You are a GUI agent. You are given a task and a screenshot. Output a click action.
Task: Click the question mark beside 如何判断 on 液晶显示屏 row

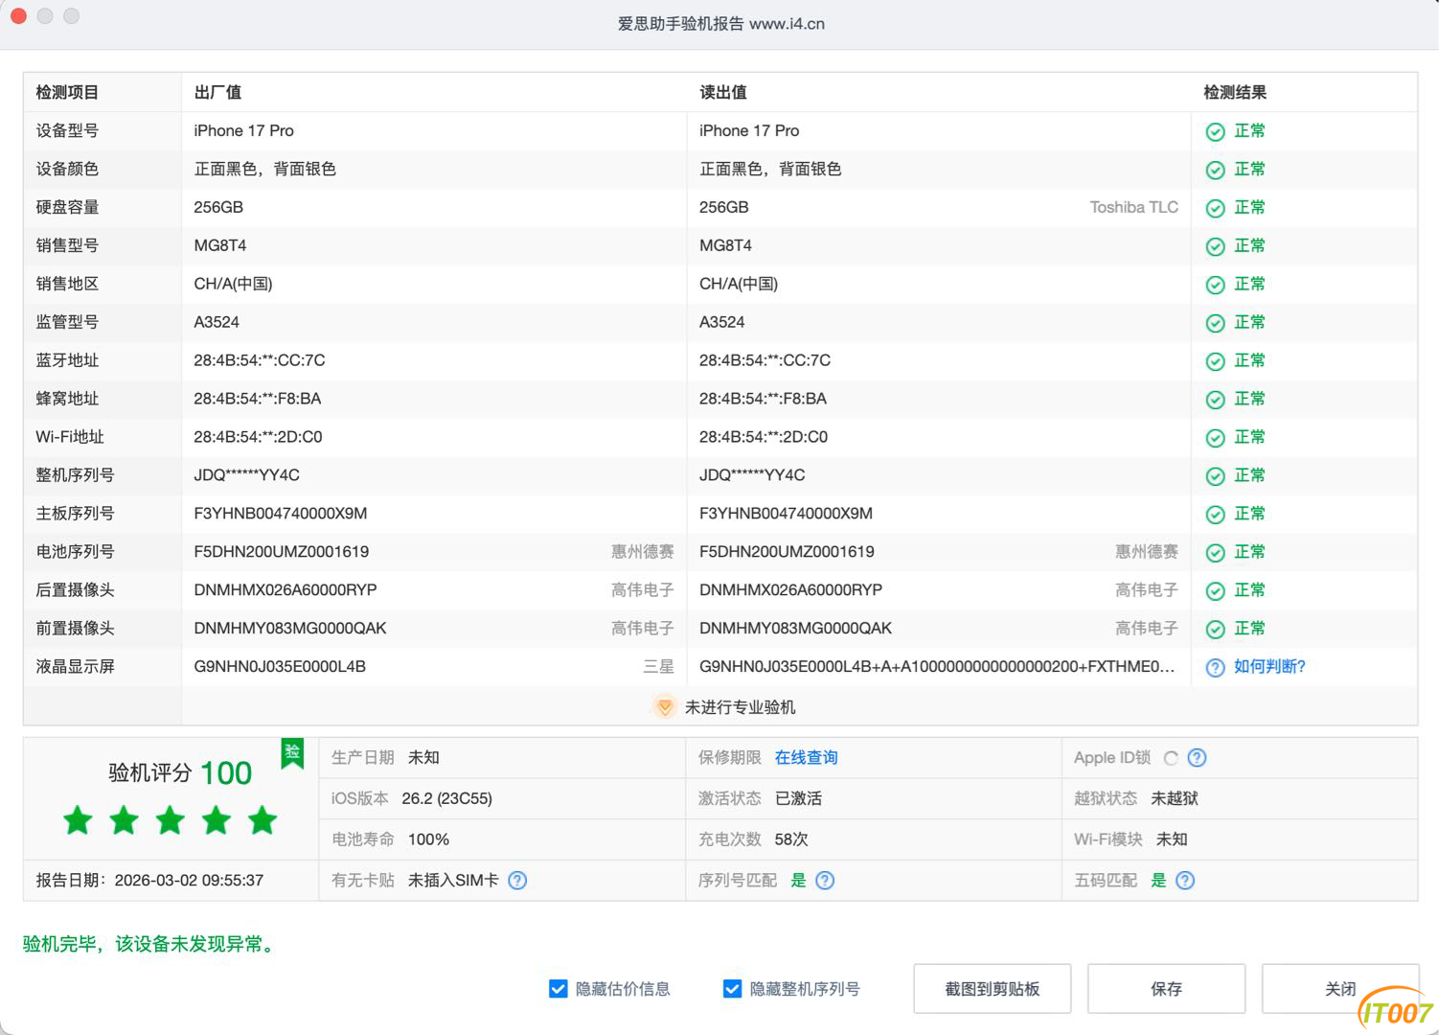click(x=1215, y=667)
